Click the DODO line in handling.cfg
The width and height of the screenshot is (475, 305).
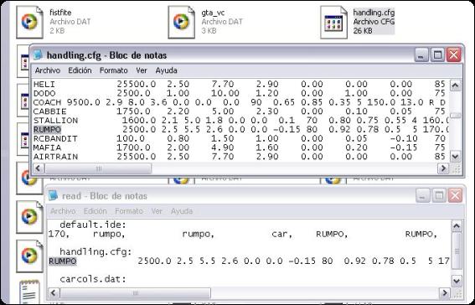(x=240, y=93)
